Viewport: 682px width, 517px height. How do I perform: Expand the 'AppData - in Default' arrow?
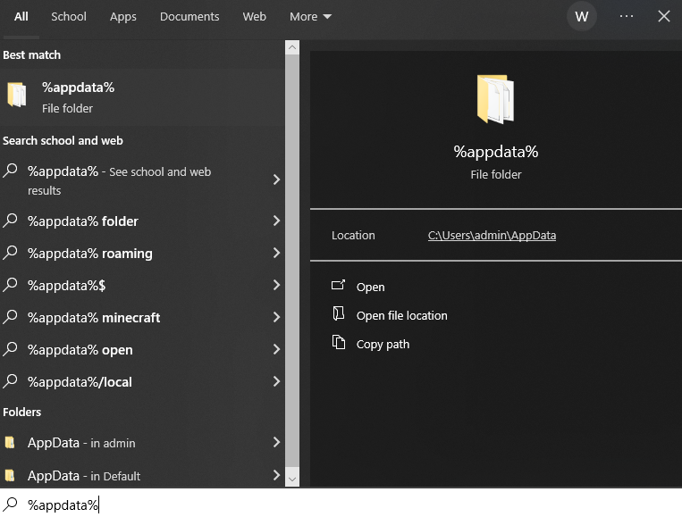[x=276, y=475]
